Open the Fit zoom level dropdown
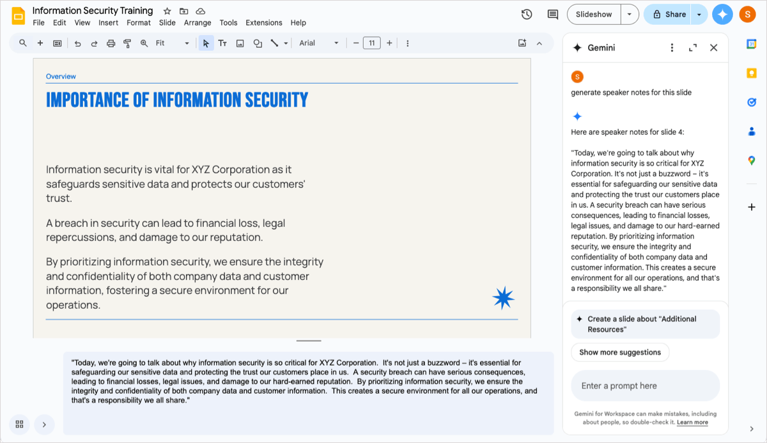Screen dimensions: 767x443 point(173,43)
